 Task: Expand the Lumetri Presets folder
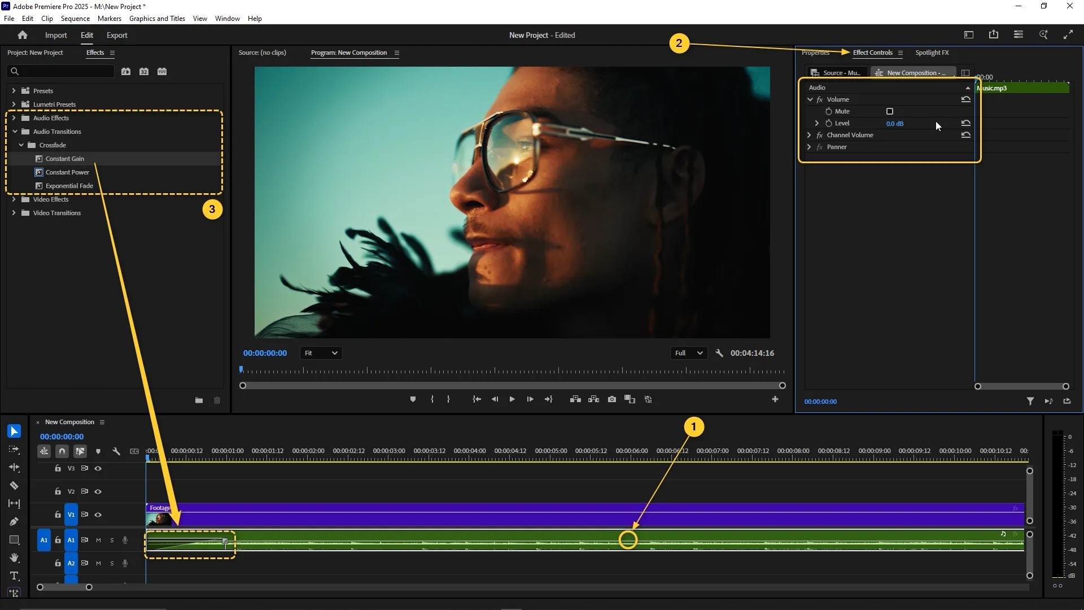(14, 104)
